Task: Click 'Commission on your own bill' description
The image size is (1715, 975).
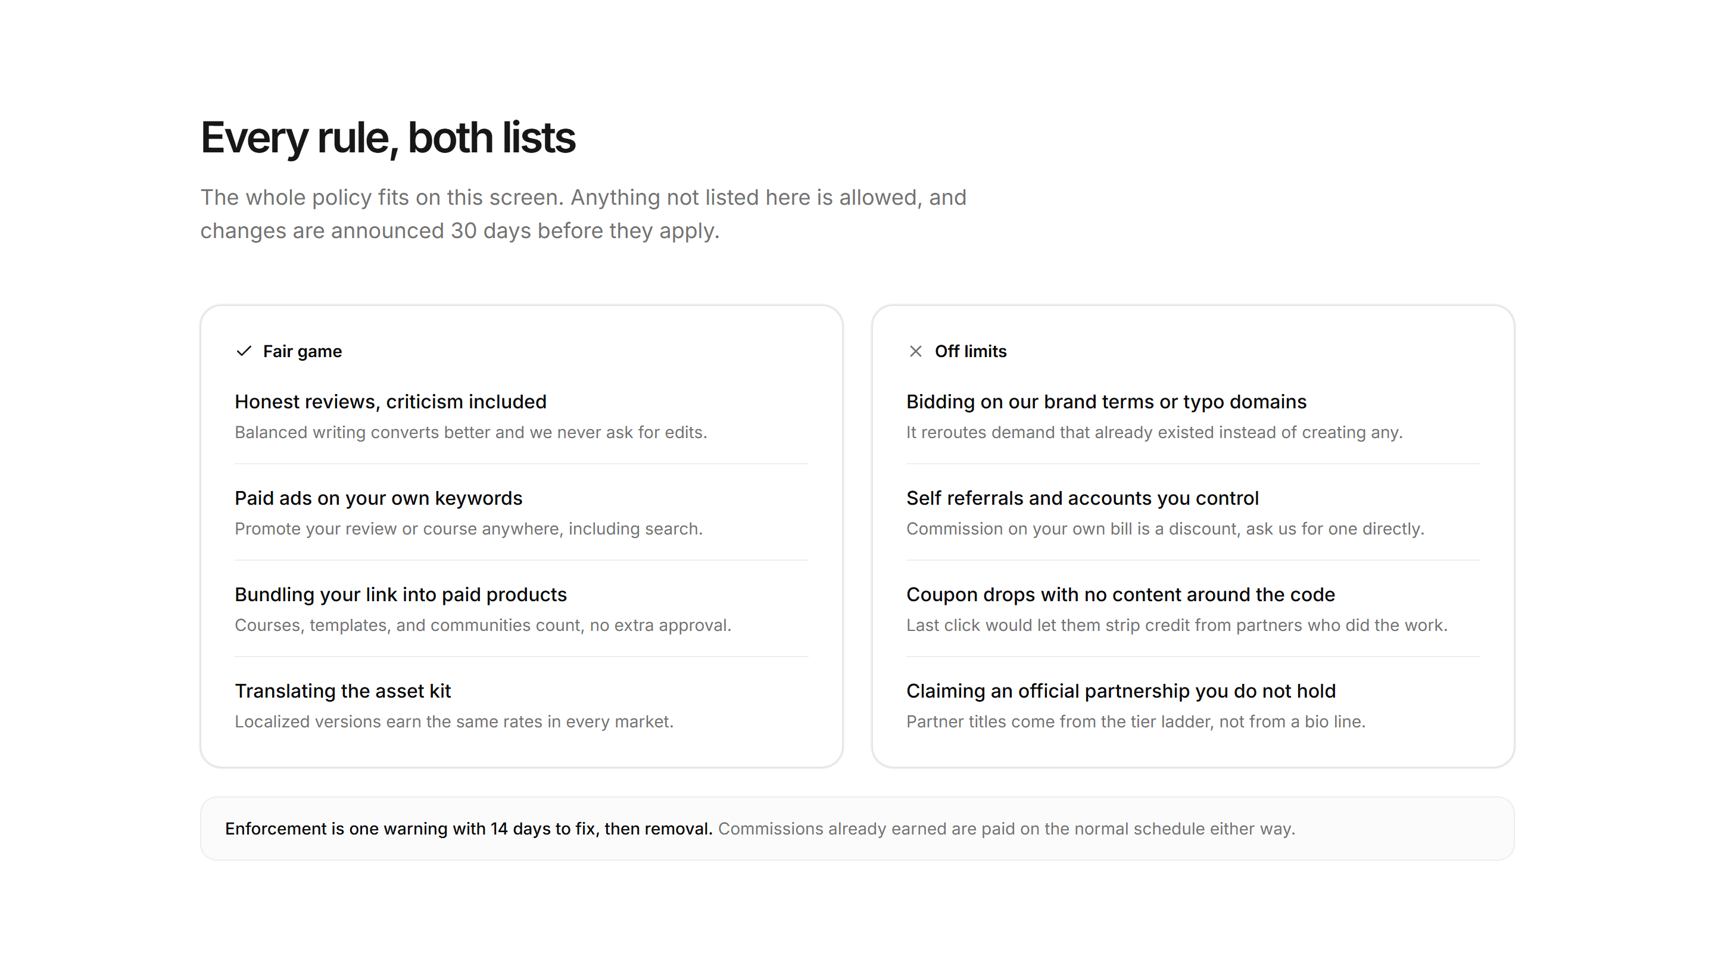Action: click(1165, 529)
